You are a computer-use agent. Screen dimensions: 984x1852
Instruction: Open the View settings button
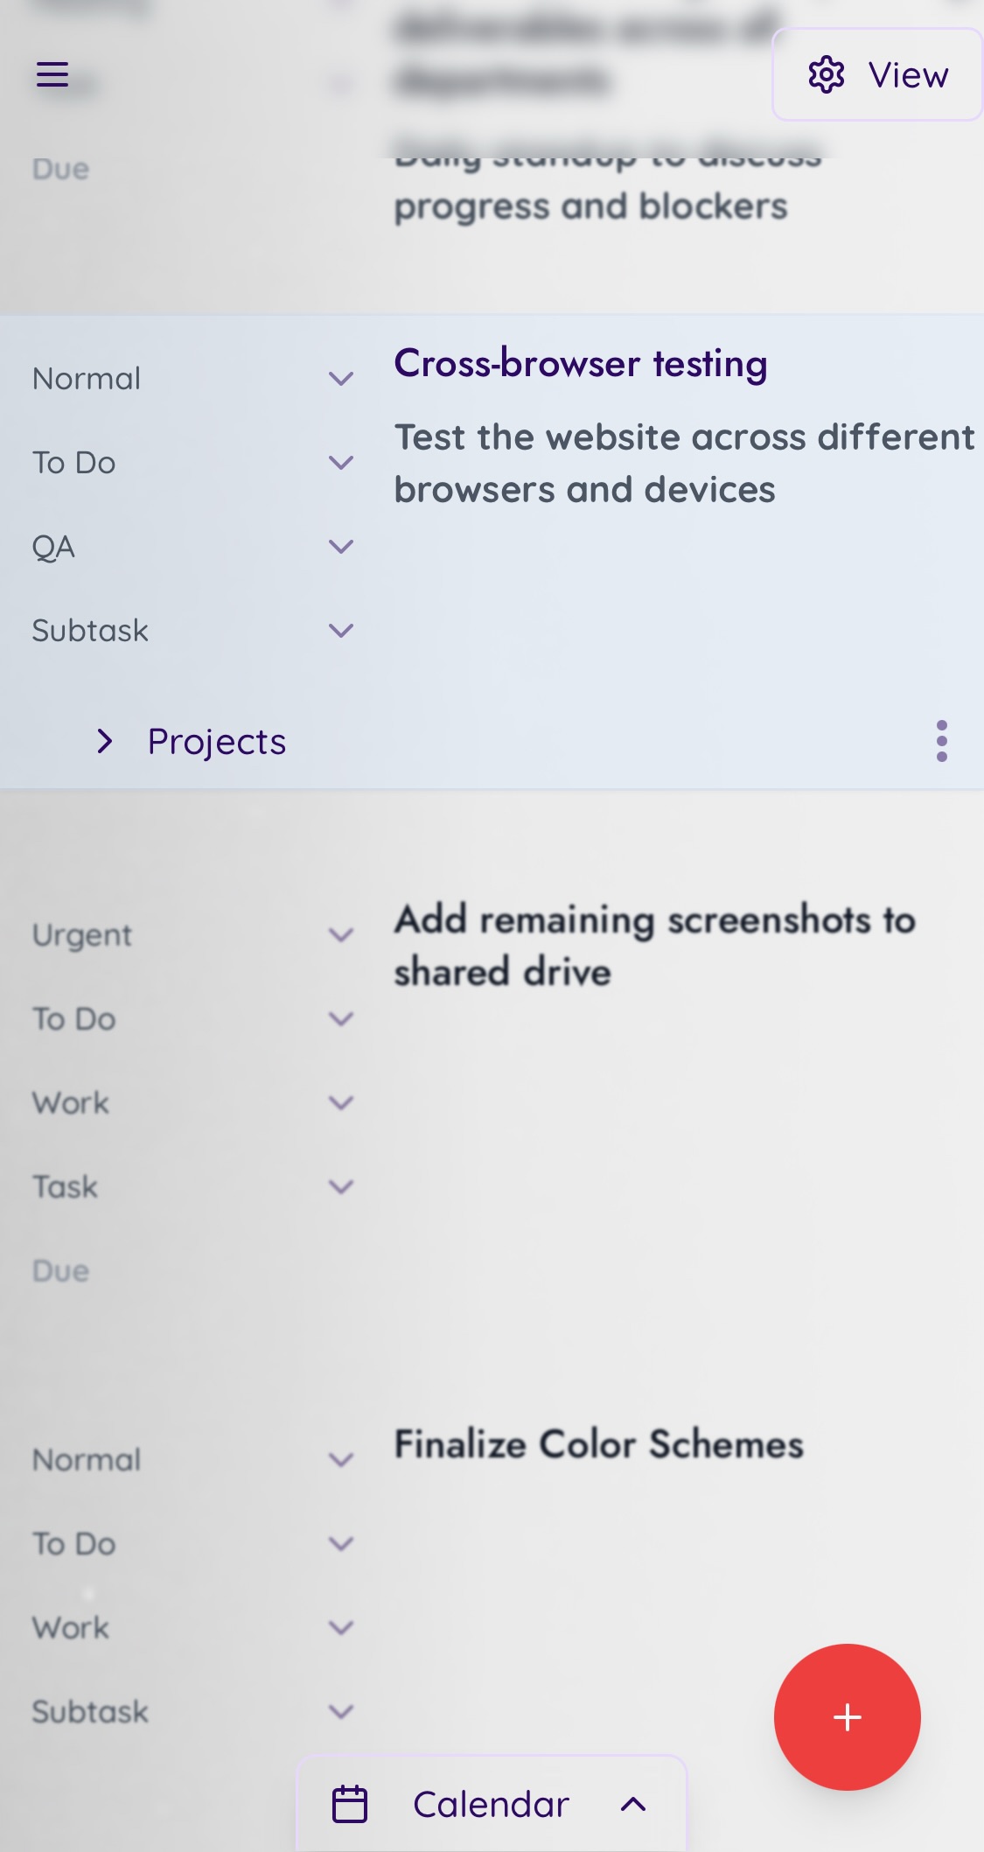coord(877,75)
